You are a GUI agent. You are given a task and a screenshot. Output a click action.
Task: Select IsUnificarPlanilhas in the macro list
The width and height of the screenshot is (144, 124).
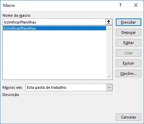click(x=55, y=28)
